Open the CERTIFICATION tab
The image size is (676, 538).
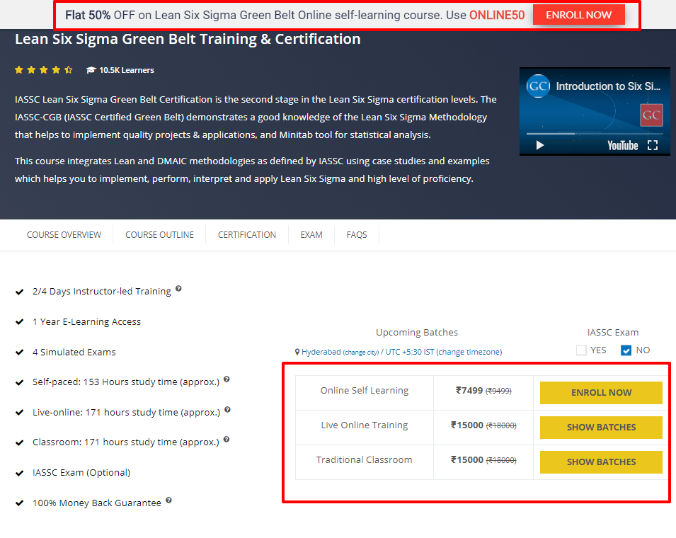pyautogui.click(x=246, y=234)
